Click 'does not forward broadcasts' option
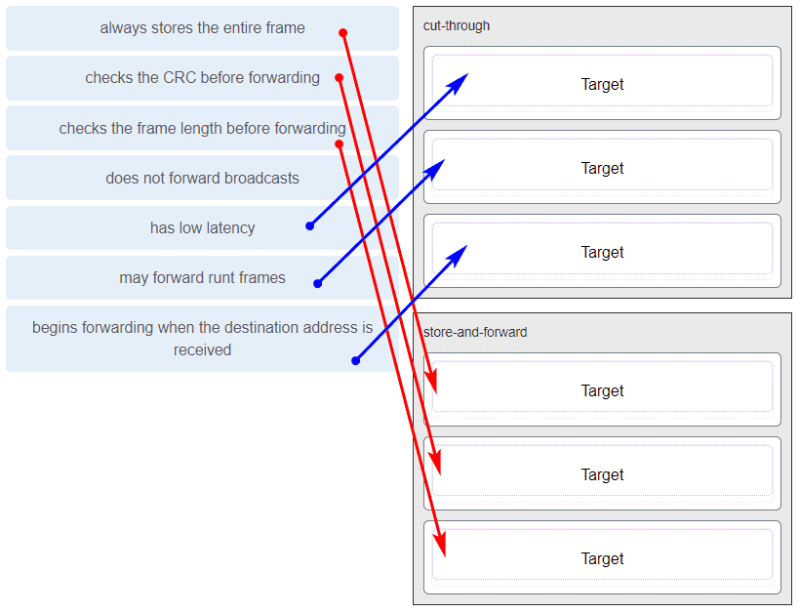This screenshot has width=800, height=613. coord(202,178)
